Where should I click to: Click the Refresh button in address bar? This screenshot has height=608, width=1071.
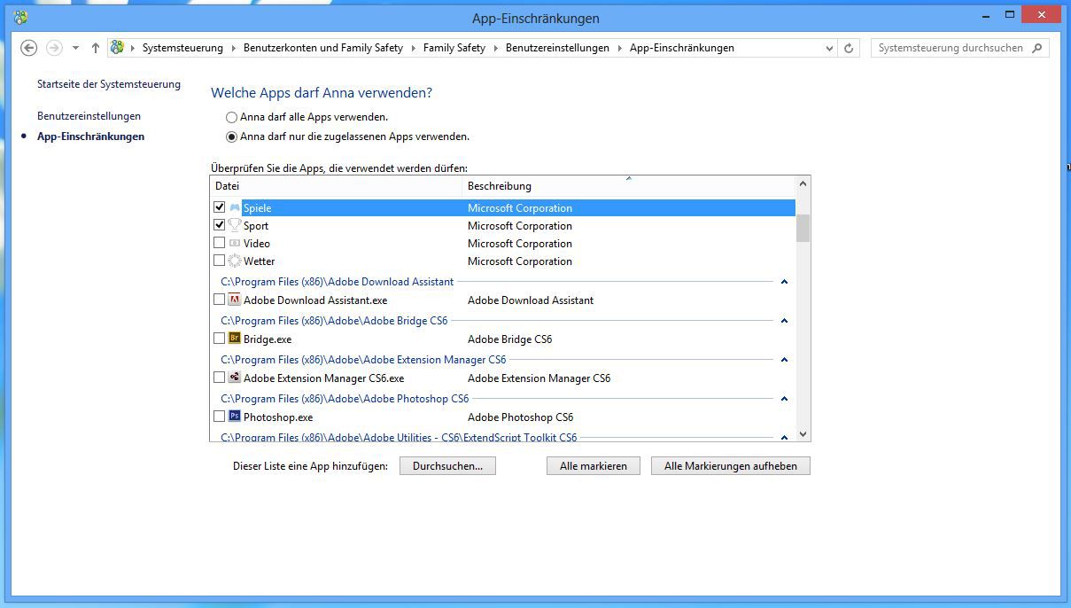(x=849, y=48)
